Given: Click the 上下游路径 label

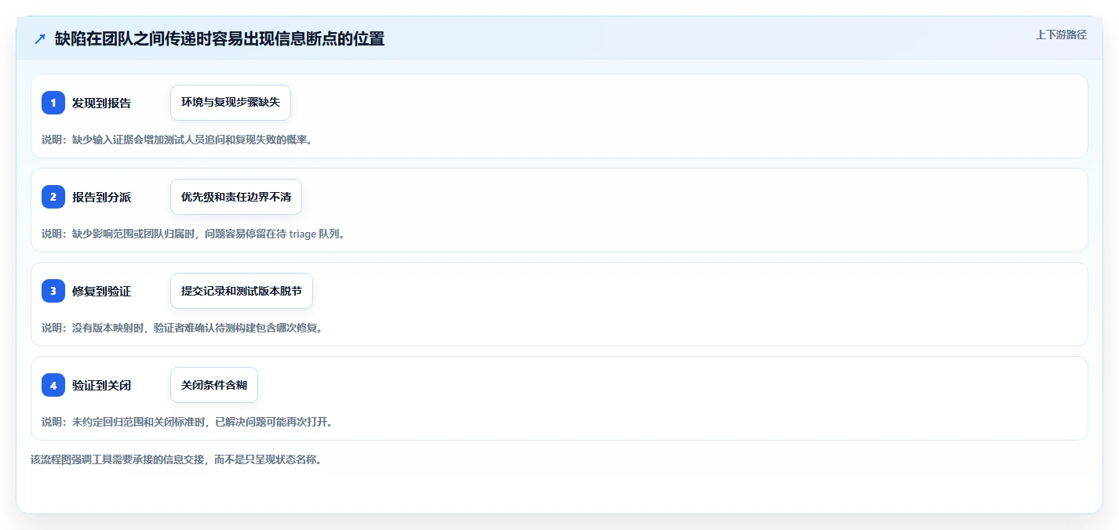Looking at the screenshot, I should [x=1061, y=34].
